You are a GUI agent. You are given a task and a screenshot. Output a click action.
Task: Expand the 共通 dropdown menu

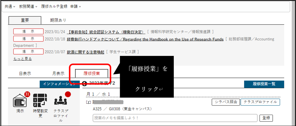point(10,6)
